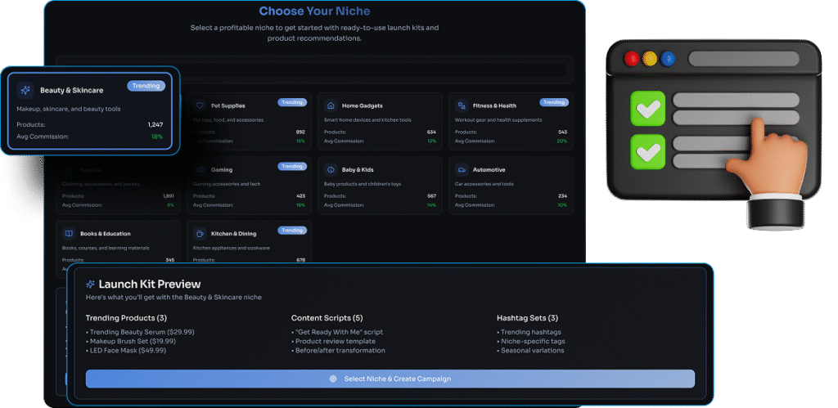Click the Baby & Kids icon
The width and height of the screenshot is (838, 408).
[x=331, y=170]
